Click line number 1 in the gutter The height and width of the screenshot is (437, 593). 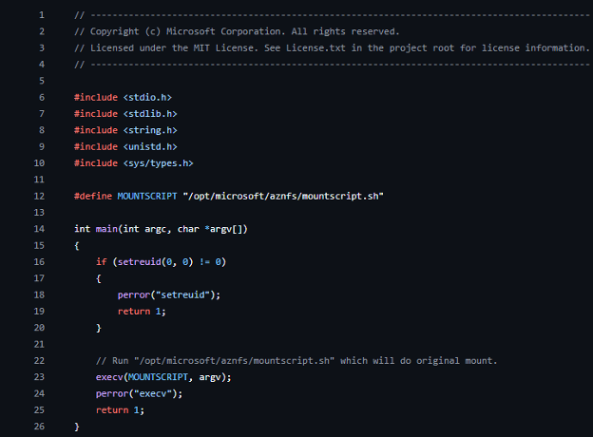click(x=39, y=16)
